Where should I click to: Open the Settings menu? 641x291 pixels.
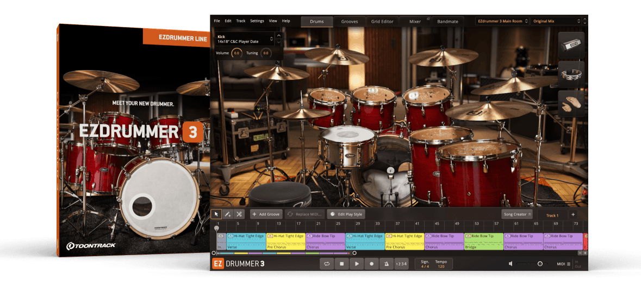click(257, 21)
